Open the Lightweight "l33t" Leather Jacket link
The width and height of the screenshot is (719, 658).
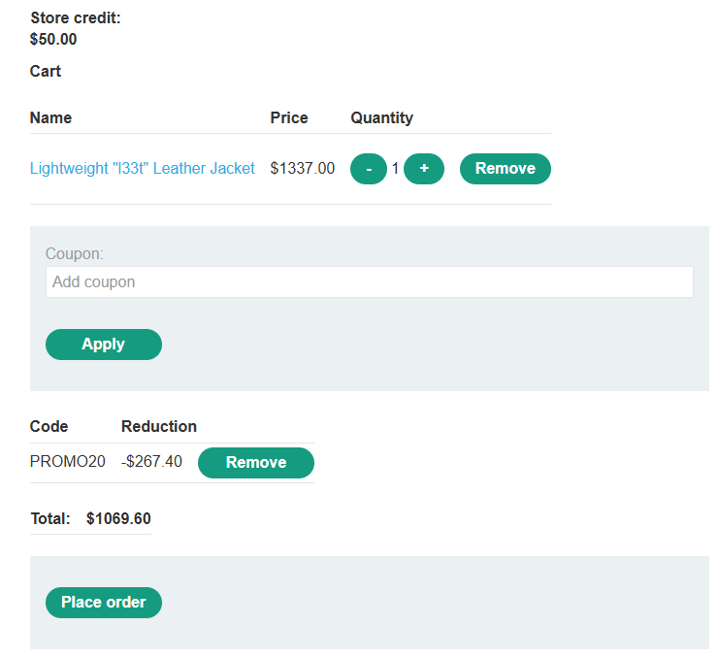pyautogui.click(x=142, y=169)
